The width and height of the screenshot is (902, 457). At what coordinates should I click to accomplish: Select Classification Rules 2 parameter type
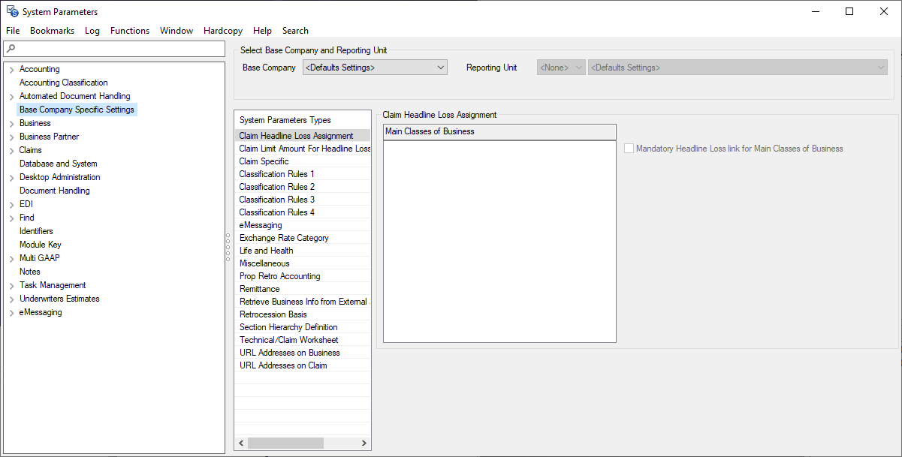point(277,186)
